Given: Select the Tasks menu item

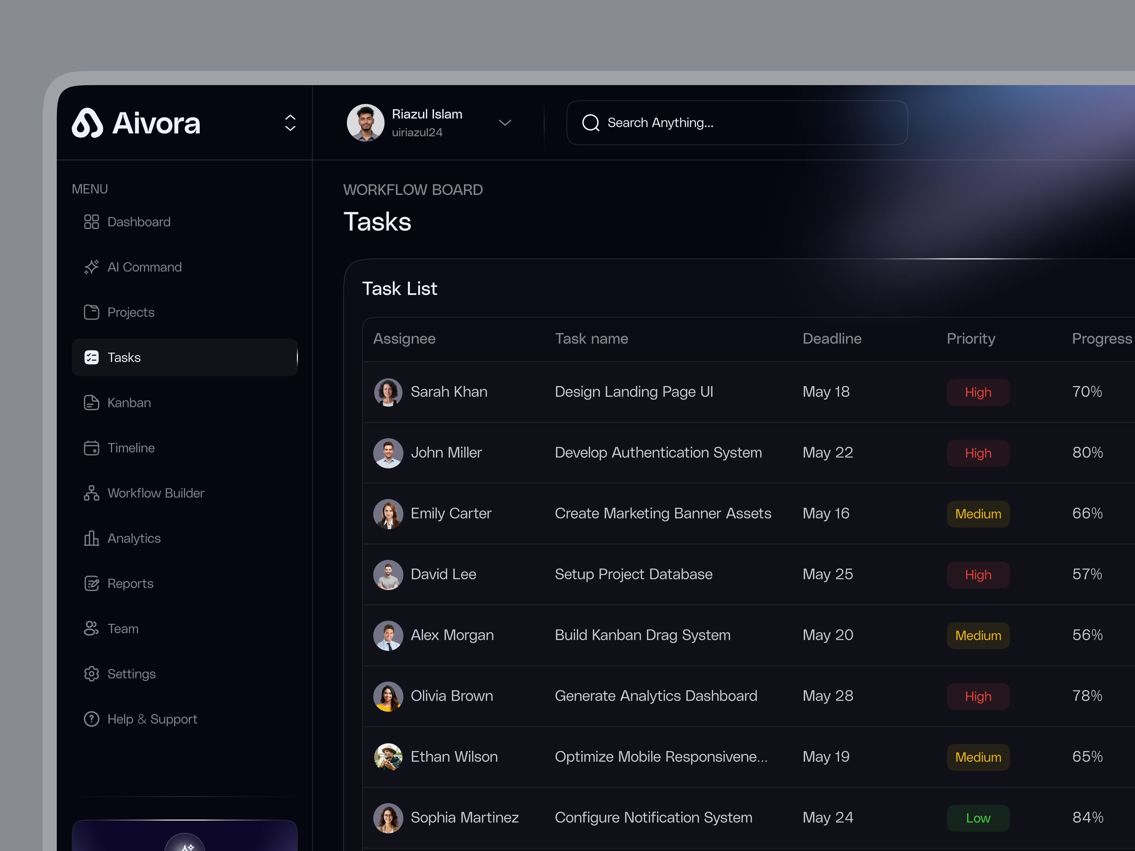Looking at the screenshot, I should pyautogui.click(x=185, y=357).
